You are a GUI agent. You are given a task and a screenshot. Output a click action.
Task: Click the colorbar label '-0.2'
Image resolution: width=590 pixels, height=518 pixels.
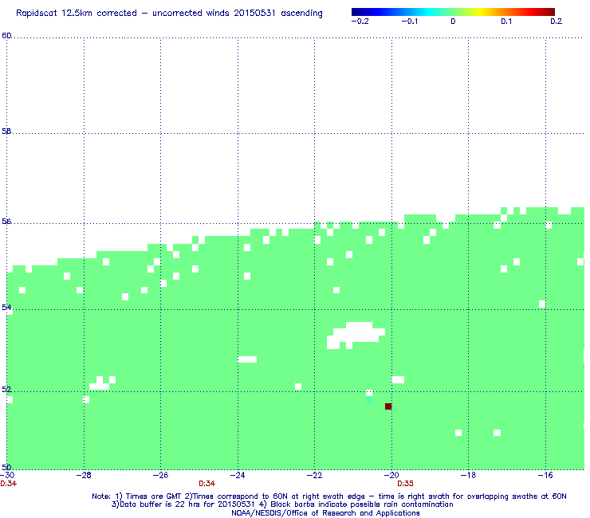pyautogui.click(x=360, y=22)
